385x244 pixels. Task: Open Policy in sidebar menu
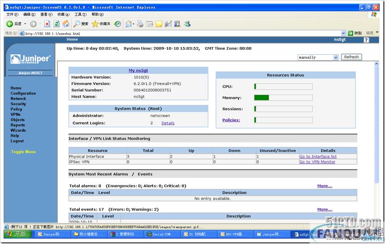click(16, 109)
